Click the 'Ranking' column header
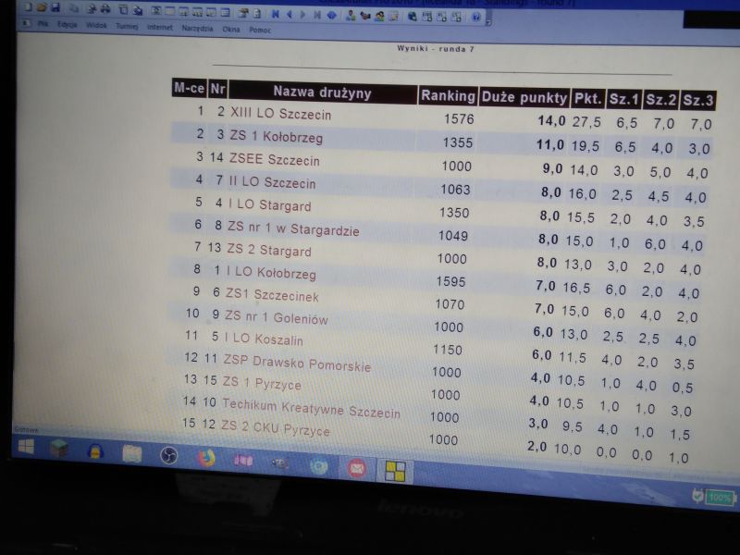Image resolution: width=740 pixels, height=555 pixels. tap(448, 95)
